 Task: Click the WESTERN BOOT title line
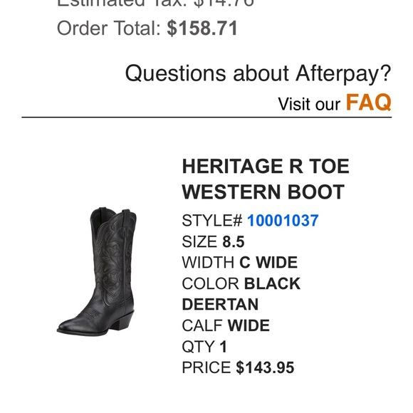point(263,192)
